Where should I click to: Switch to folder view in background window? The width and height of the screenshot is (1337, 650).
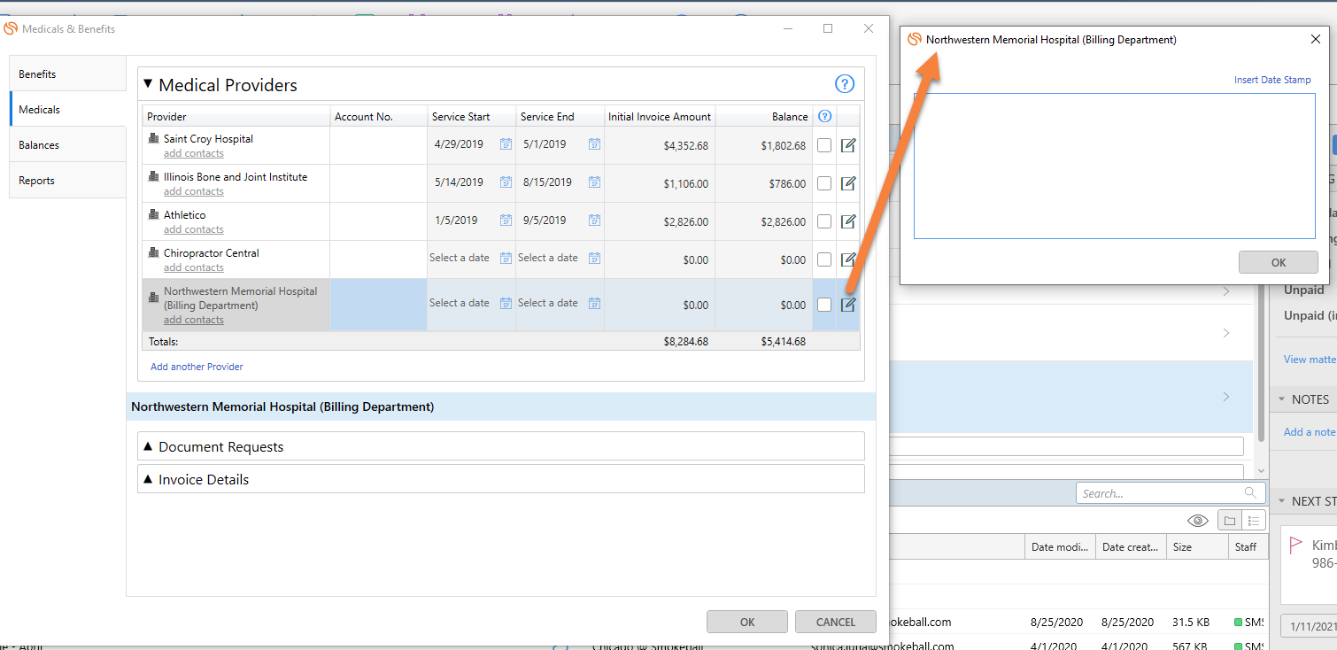click(1230, 521)
